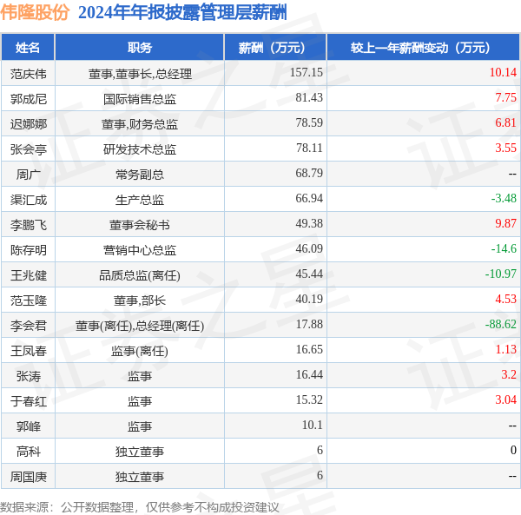Viewport: 521px width, 515px height.
Task: Click the change value -10.97
Action: pos(501,274)
